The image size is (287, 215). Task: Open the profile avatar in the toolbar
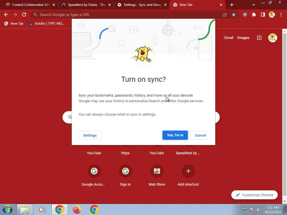[272, 15]
